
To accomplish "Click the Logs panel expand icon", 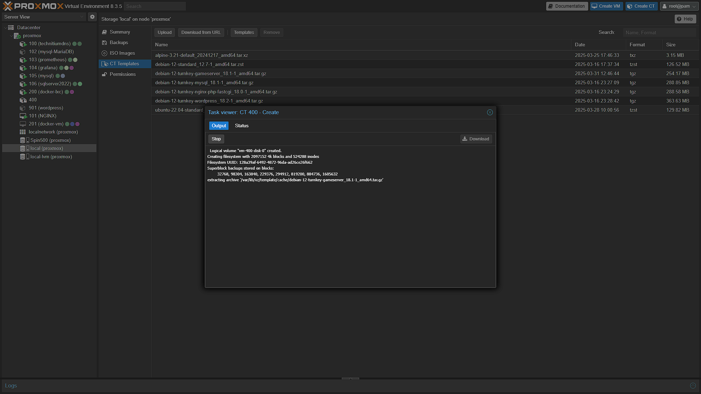I will [693, 386].
